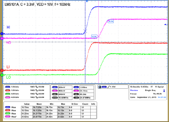
Task: Click the 4.0V/div scale for C3
Action: click(x=15, y=94)
